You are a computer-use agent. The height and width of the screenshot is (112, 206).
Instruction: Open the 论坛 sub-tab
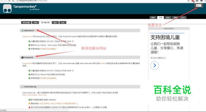[63, 23]
